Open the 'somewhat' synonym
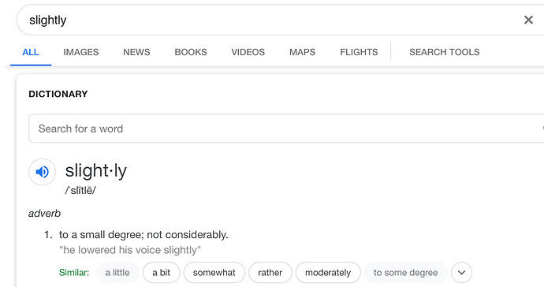 214,273
